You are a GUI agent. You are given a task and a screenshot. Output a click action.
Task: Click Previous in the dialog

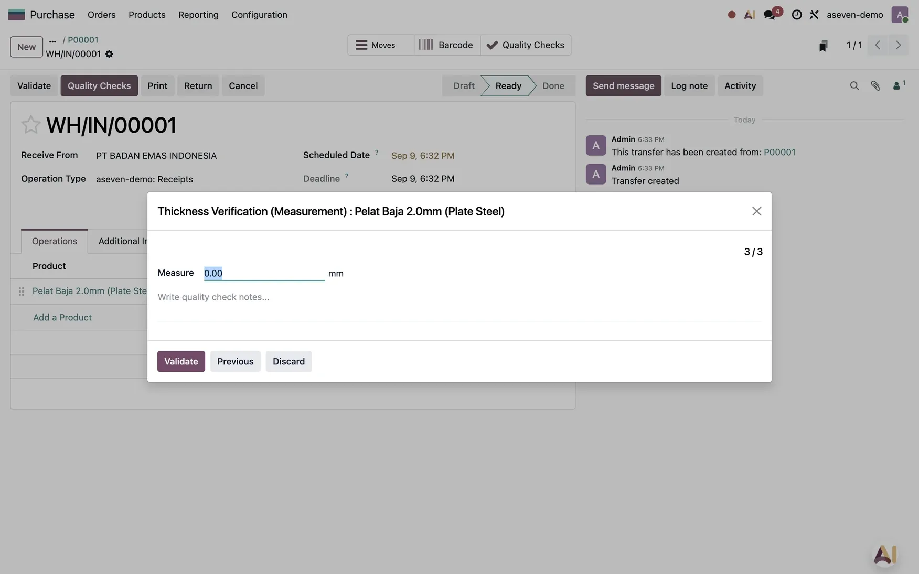236,361
